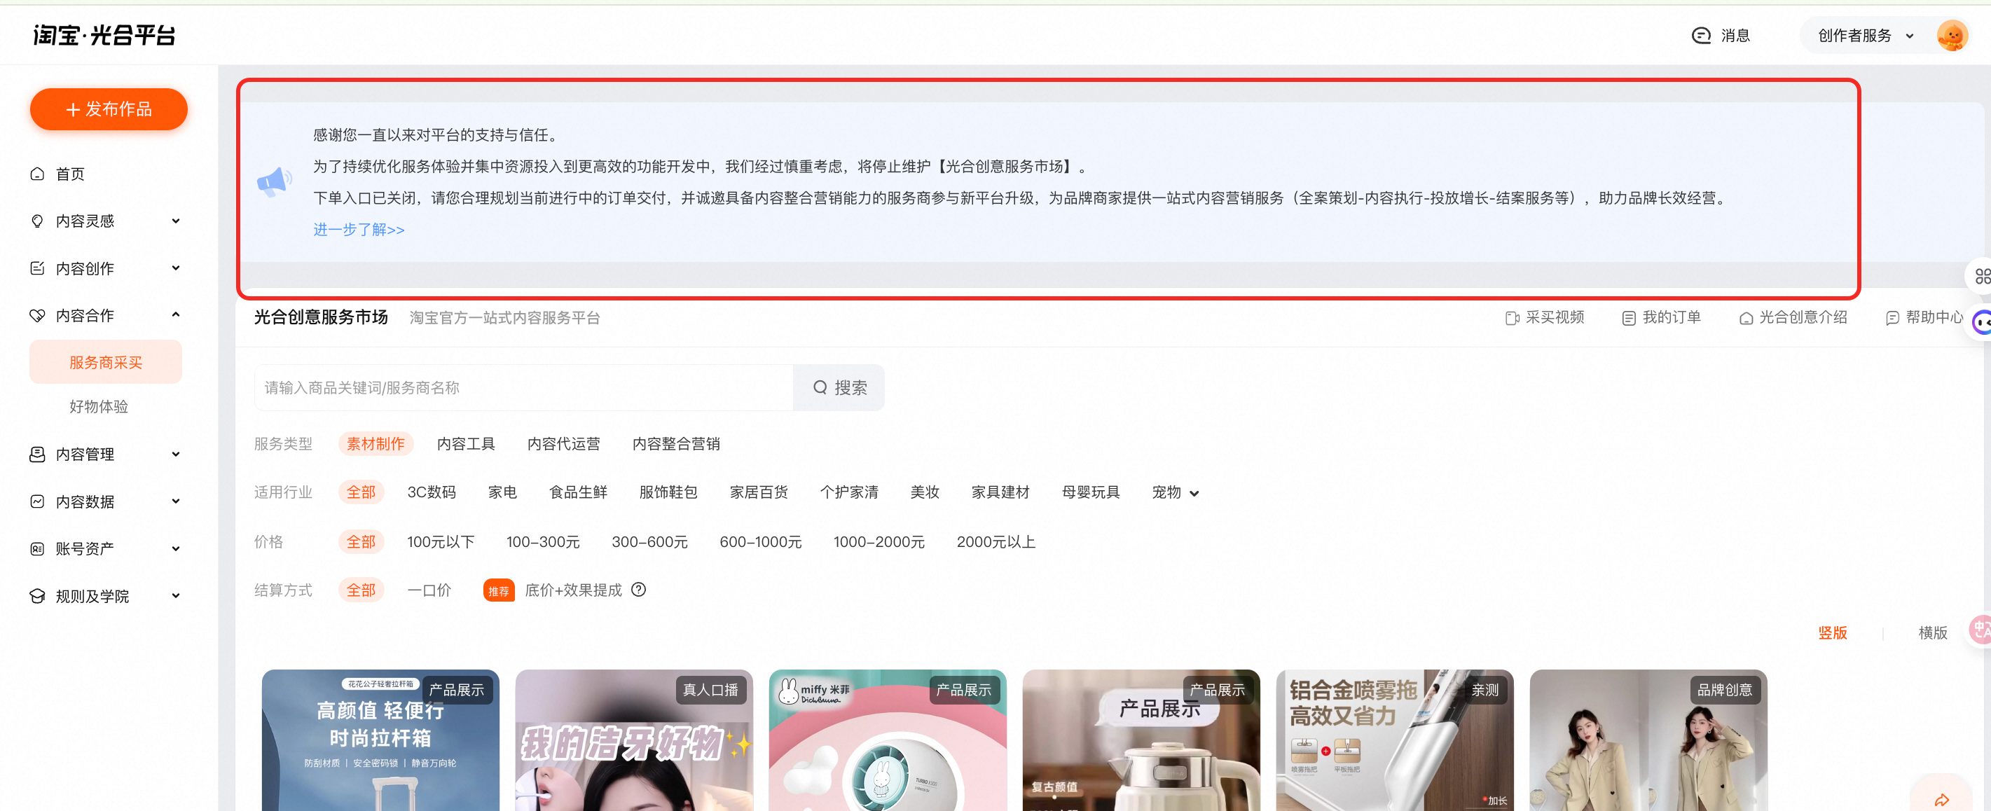Open the 时尚拉杆箱 video thumbnail
Screen dimensions: 1991x811
(380, 741)
